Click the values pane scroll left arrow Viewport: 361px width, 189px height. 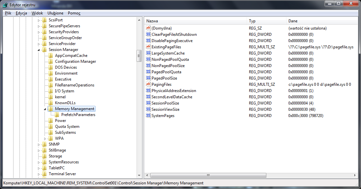(147, 176)
